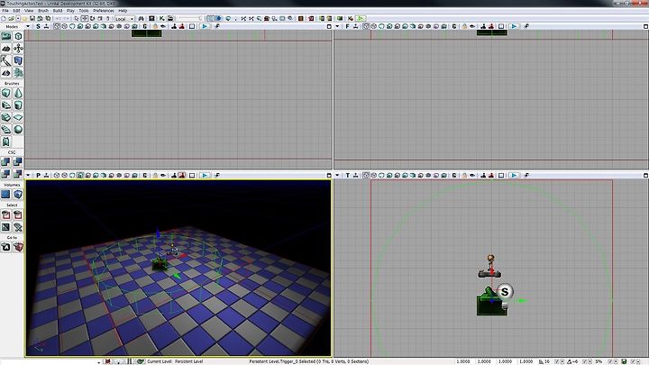Click Show Selected Only in Select section
The height and width of the screenshot is (365, 649).
[5, 214]
